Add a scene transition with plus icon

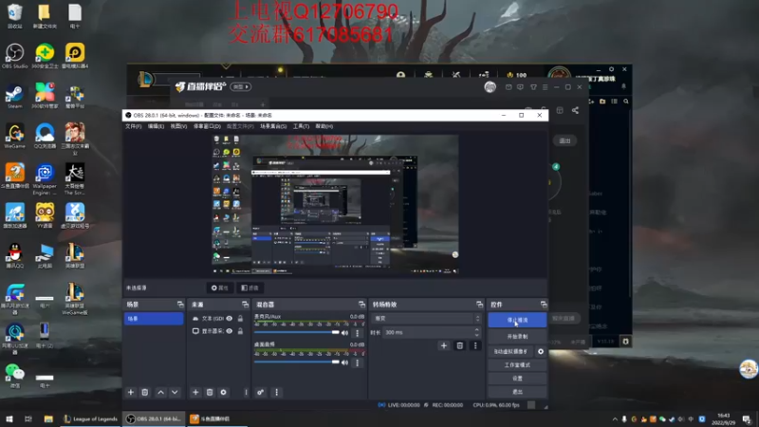(444, 345)
